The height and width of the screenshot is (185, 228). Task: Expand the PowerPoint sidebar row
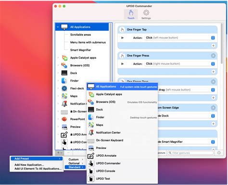coord(58,119)
